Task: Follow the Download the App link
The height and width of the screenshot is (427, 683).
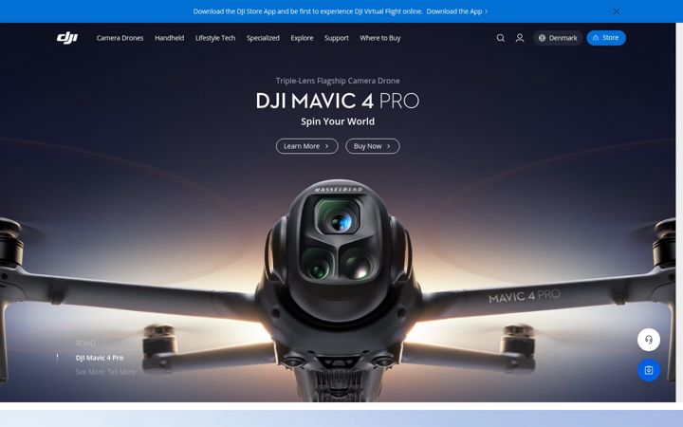Action: tap(457, 11)
